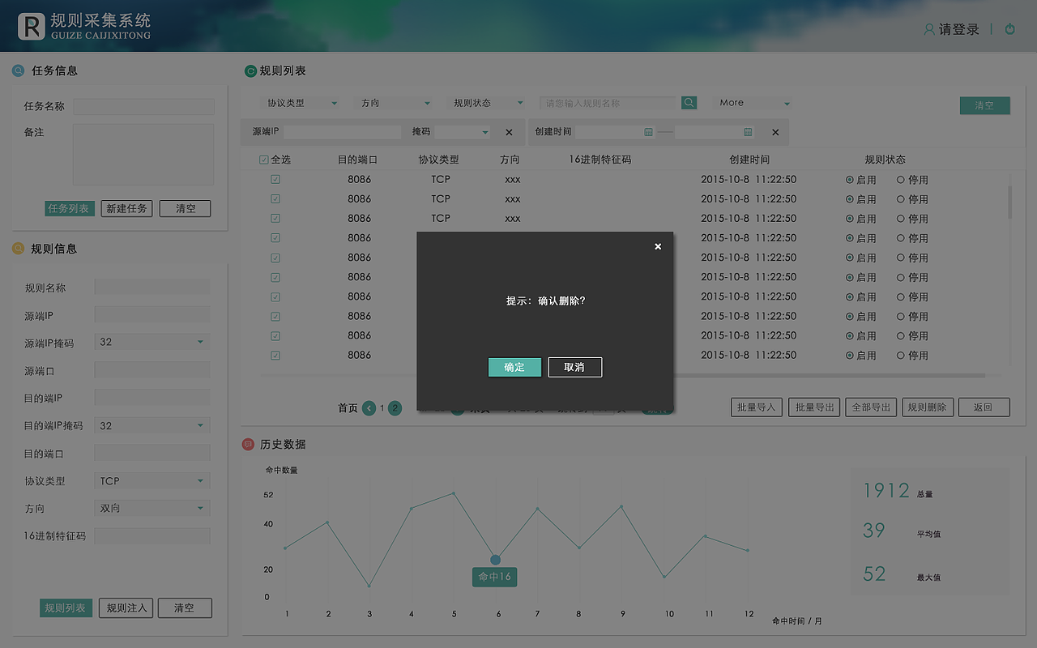Screen dimensions: 1037x648
Task: Toggle the 全选 select-all checkbox
Action: (264, 160)
